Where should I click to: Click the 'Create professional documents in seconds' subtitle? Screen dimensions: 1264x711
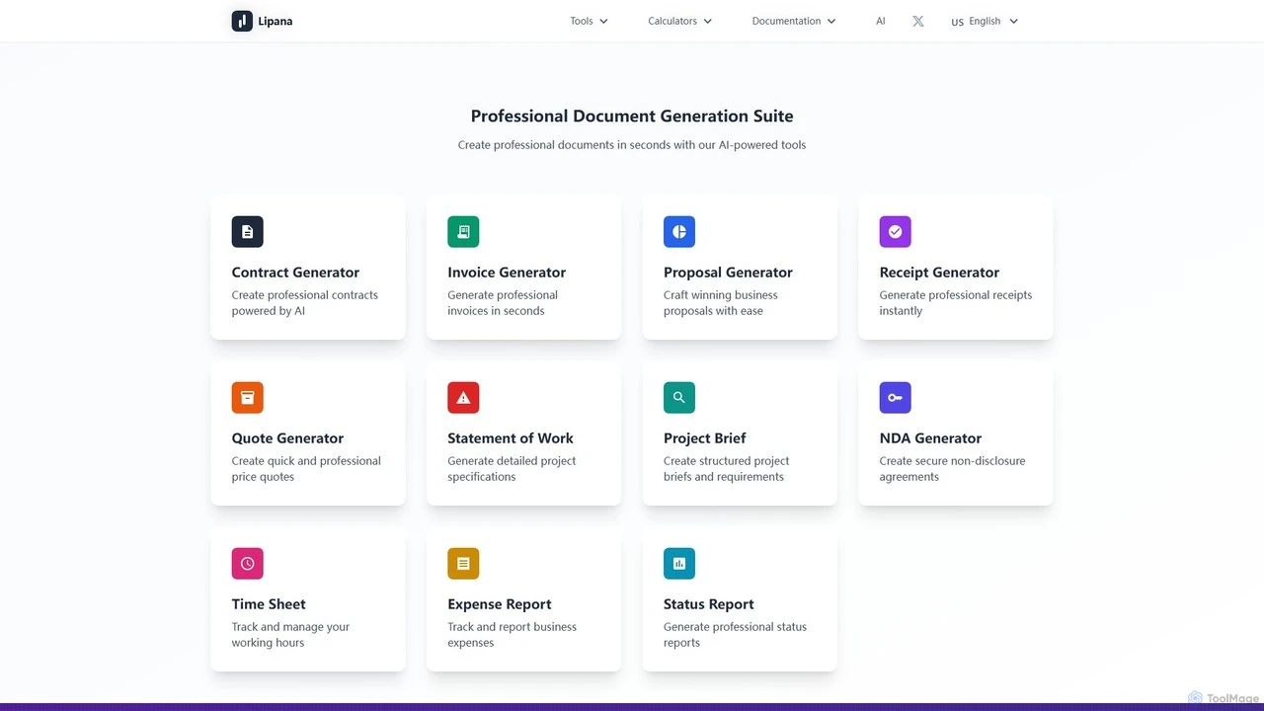pyautogui.click(x=632, y=145)
